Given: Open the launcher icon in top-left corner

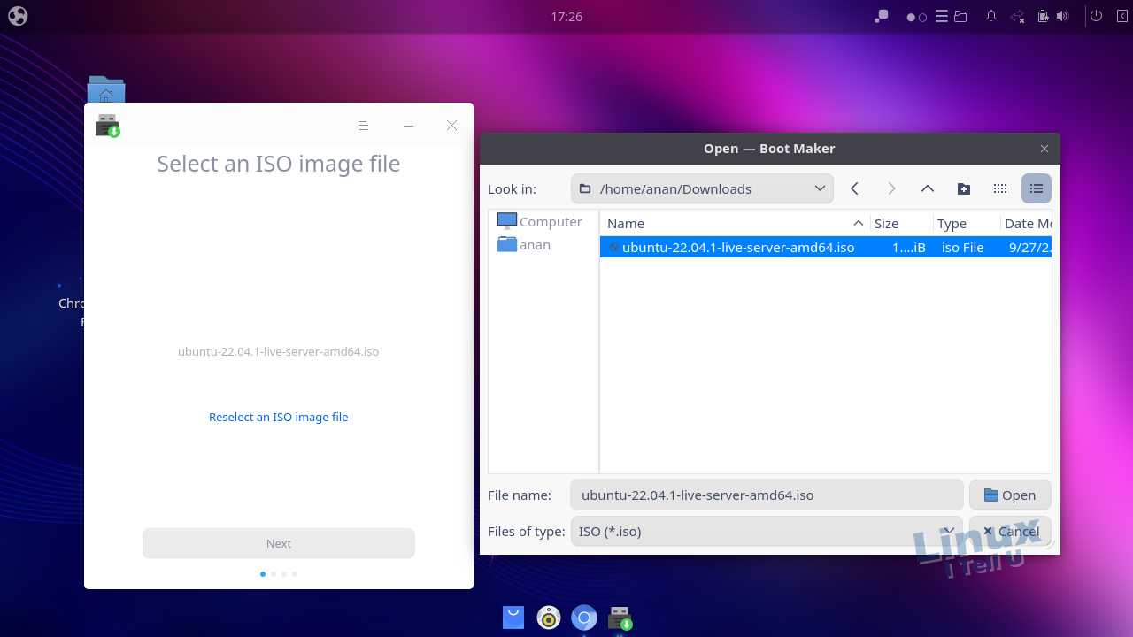Looking at the screenshot, I should pyautogui.click(x=18, y=16).
